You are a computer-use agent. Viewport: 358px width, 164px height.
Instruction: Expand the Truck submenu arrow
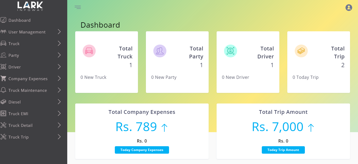59,44
